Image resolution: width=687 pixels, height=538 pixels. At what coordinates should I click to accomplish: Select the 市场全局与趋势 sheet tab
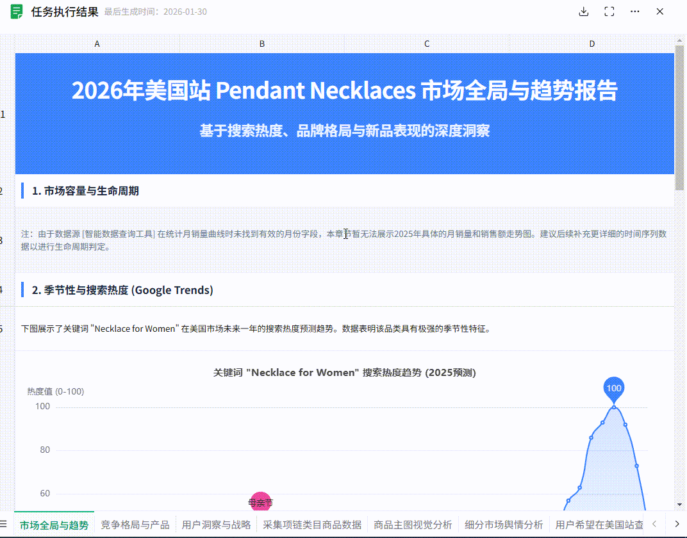tap(54, 525)
